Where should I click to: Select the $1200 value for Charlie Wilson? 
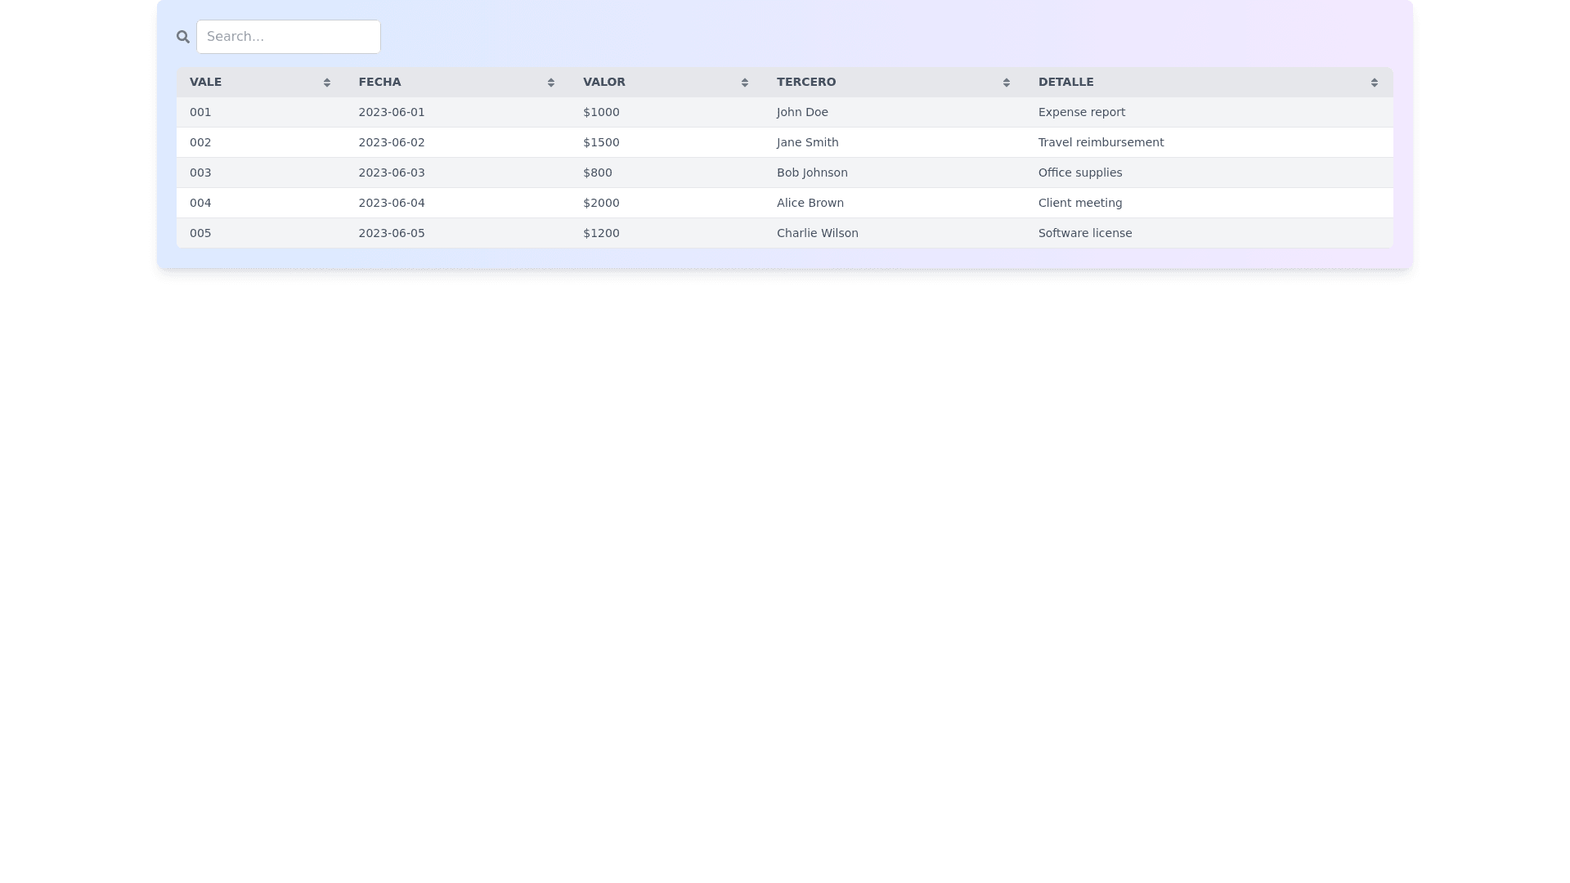[601, 233]
